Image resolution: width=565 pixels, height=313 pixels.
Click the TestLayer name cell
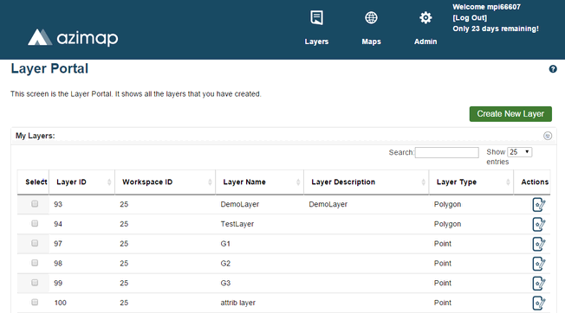237,224
